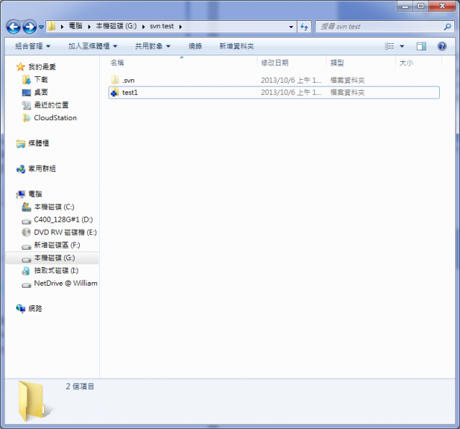Select 電腦 in the address breadcrumb
The height and width of the screenshot is (429, 460).
pos(75,26)
